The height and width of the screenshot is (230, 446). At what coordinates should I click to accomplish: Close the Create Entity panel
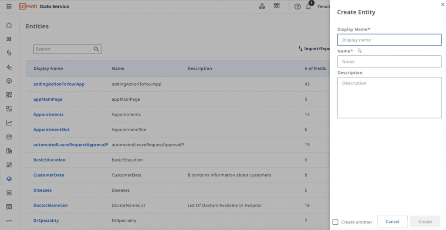point(443,4)
